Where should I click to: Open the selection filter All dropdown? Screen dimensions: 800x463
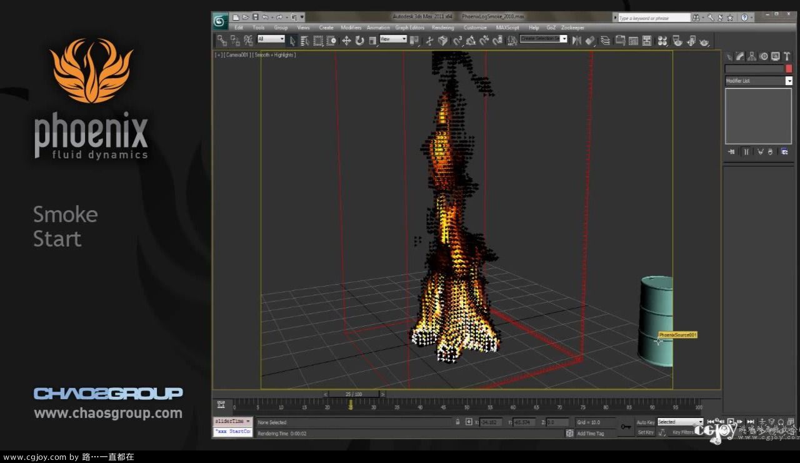coord(271,39)
